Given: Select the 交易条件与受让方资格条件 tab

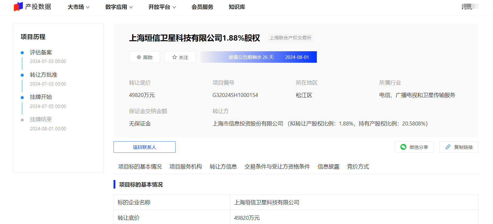Looking at the screenshot, I should pyautogui.click(x=277, y=167).
